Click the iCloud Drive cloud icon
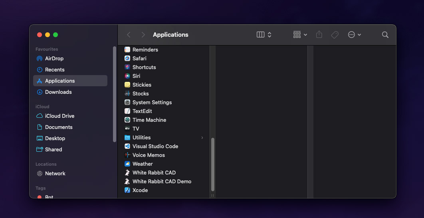Image resolution: width=424 pixels, height=218 pixels. click(x=40, y=116)
